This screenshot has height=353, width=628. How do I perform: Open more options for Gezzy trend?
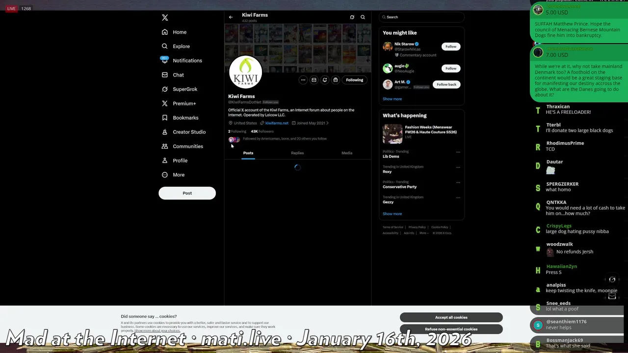click(458, 198)
